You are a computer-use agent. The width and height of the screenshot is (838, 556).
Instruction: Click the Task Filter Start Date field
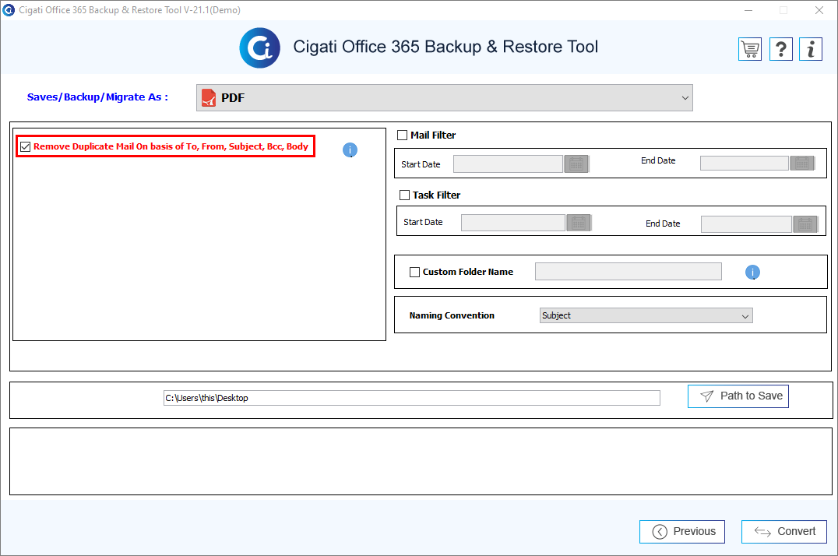pos(513,223)
